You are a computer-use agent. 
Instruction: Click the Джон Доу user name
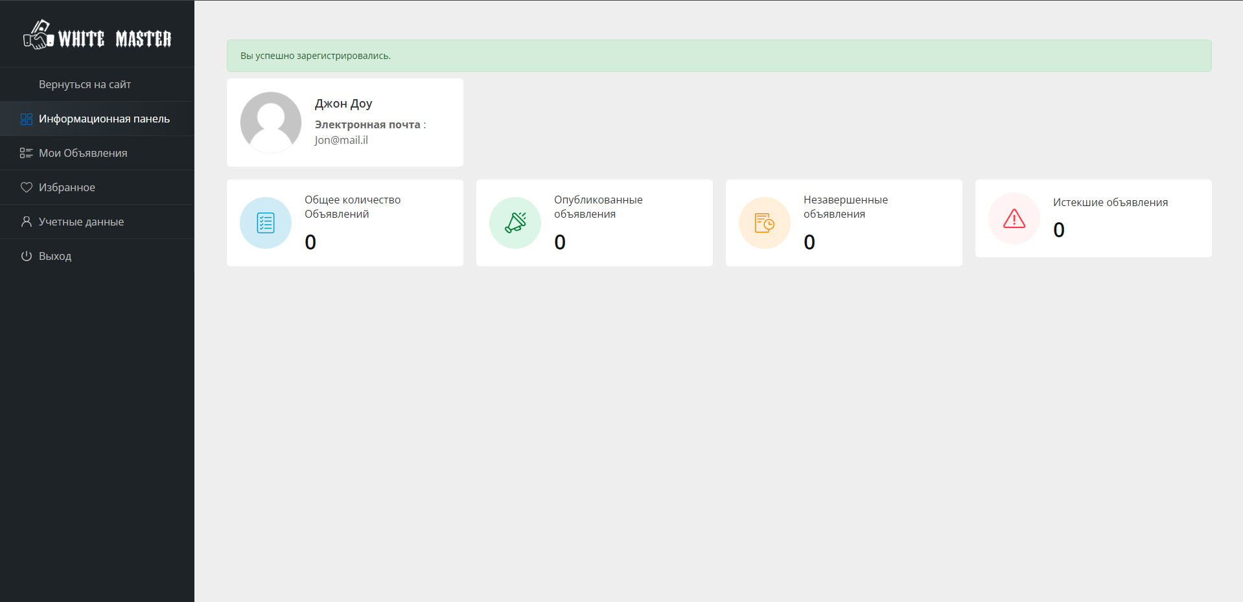(x=343, y=104)
